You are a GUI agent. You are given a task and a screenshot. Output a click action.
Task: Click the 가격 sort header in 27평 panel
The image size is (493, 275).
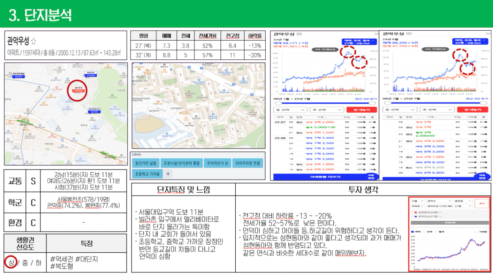click(x=321, y=117)
